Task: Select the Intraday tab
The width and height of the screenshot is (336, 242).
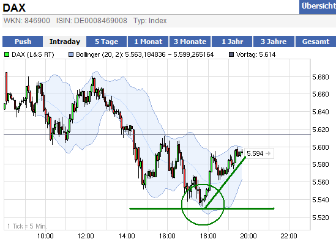Action: pyautogui.click(x=65, y=42)
